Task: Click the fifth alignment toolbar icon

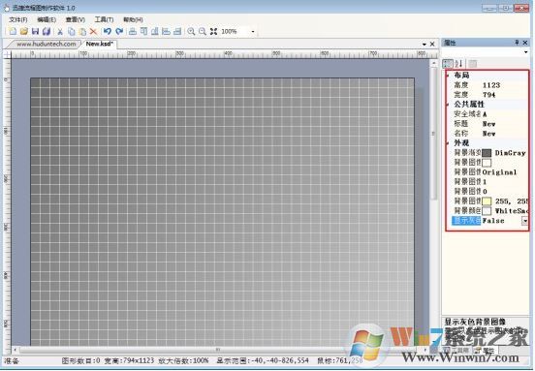Action: click(x=177, y=32)
